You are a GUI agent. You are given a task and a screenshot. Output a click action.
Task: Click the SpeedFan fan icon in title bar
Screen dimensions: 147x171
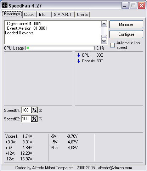tap(5, 5)
